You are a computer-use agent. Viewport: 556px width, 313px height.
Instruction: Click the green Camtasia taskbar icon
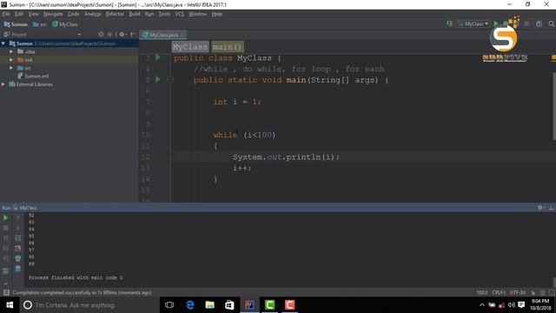point(269,305)
